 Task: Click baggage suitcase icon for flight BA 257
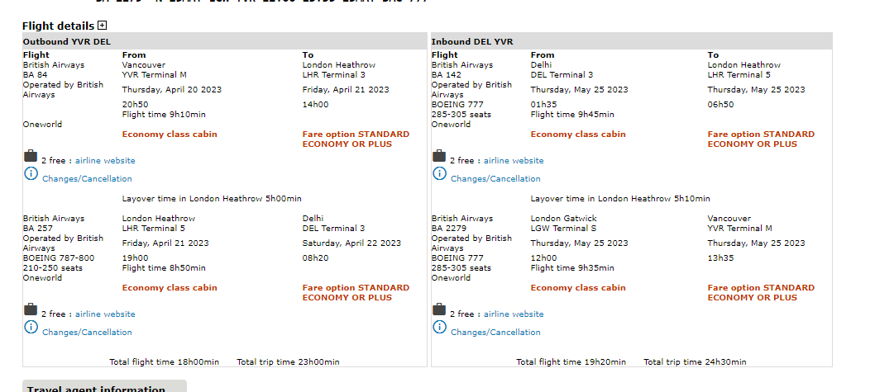coord(31,309)
